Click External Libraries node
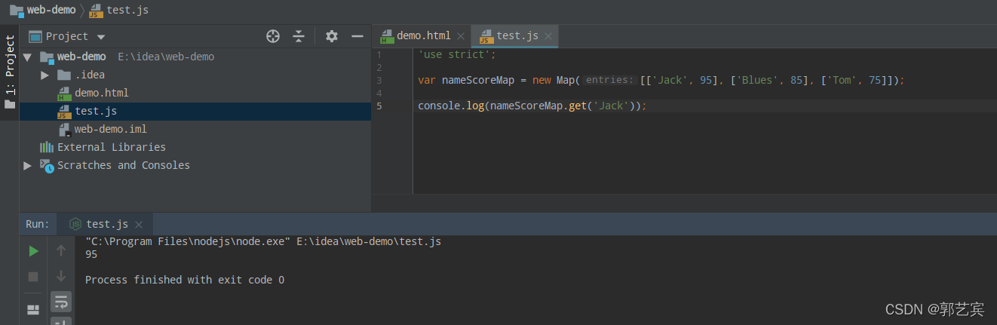997x325 pixels. click(112, 147)
